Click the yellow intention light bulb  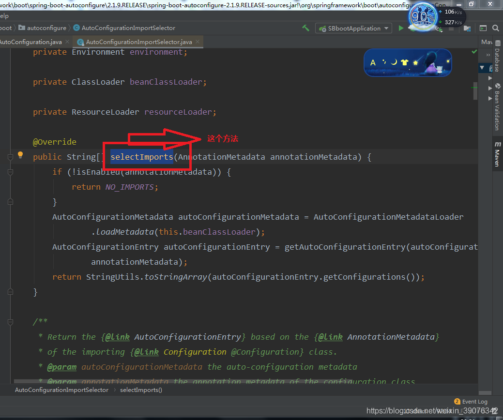[20, 154]
